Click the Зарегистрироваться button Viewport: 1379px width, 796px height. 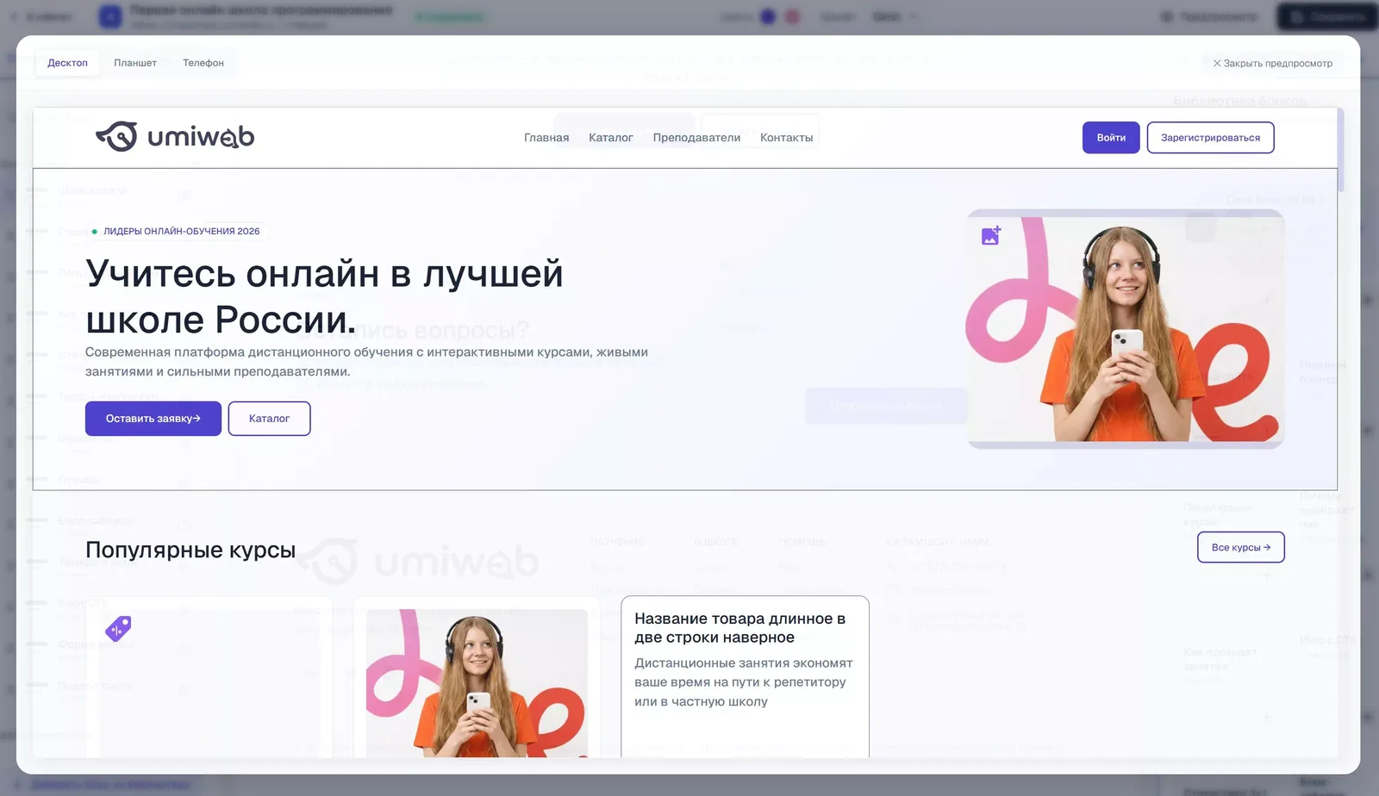[x=1210, y=138]
